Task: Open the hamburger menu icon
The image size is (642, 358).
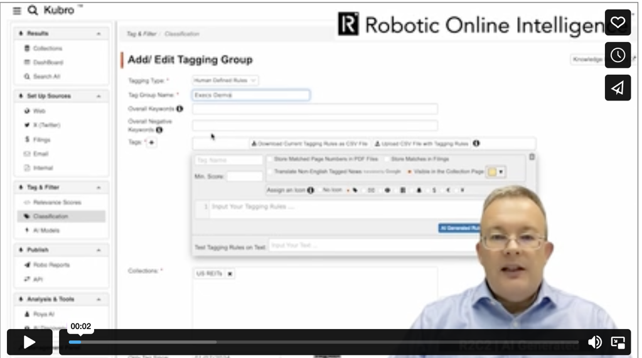Action: click(17, 11)
